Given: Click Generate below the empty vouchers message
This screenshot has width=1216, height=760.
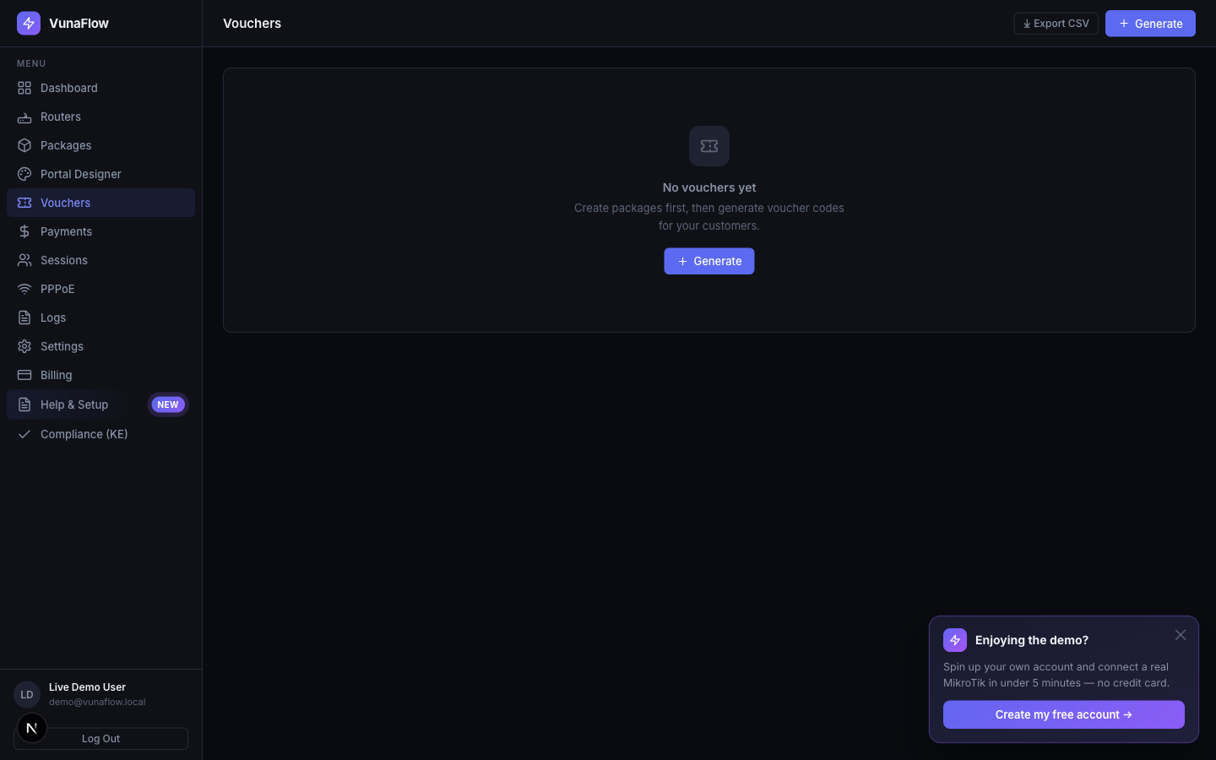Looking at the screenshot, I should pos(709,261).
